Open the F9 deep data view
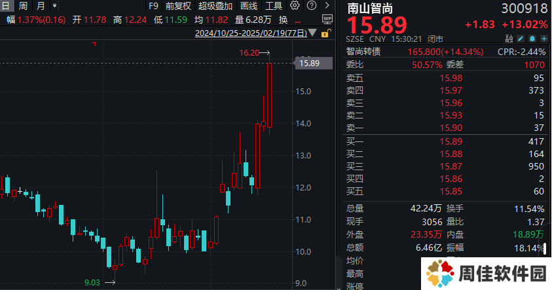This screenshot has width=552, height=290. (x=153, y=6)
